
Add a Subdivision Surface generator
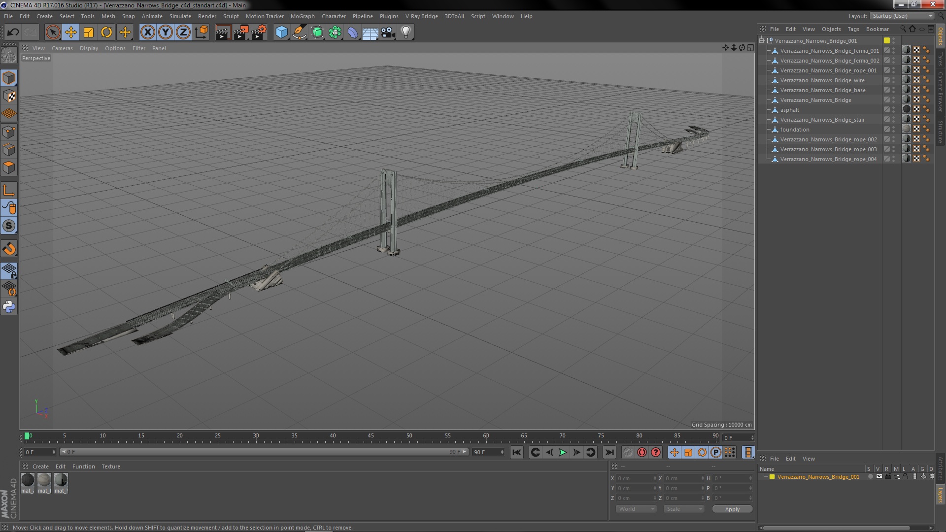[x=317, y=33]
